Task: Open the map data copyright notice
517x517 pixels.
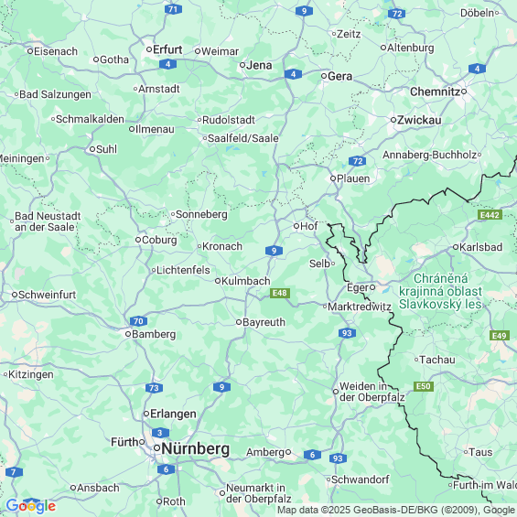Action: point(396,510)
